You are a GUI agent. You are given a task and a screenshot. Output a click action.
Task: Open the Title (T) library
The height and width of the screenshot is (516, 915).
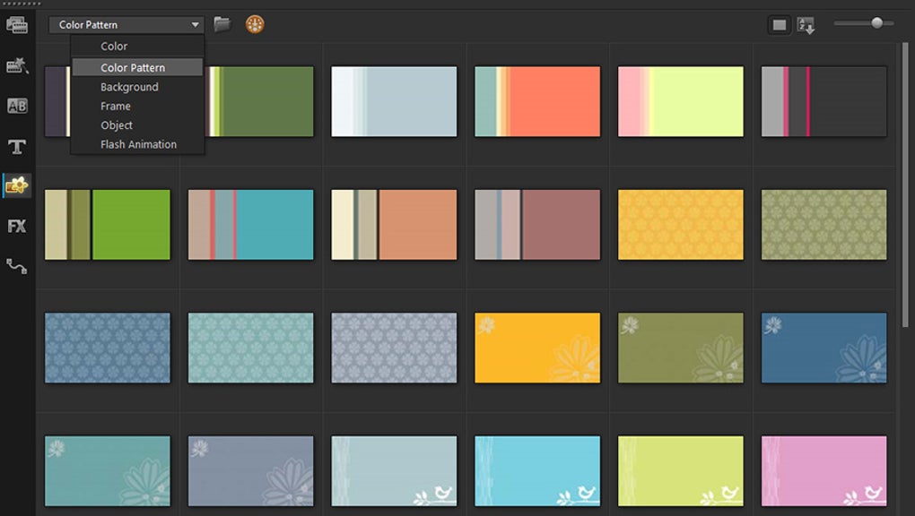coord(16,146)
